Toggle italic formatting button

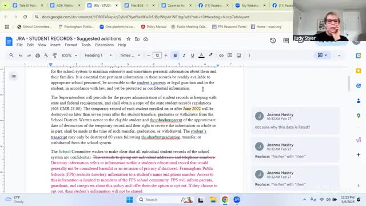(184, 56)
